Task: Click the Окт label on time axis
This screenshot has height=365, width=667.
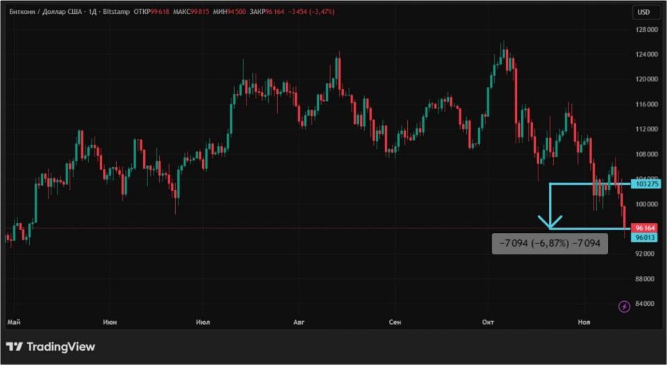Action: point(488,322)
